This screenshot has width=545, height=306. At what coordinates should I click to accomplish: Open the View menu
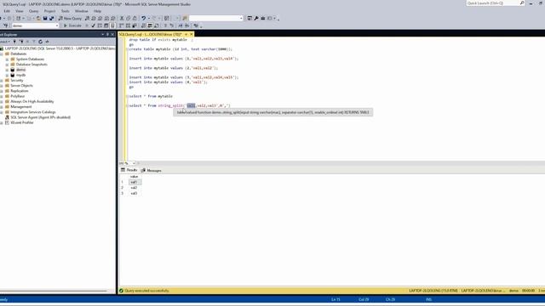click(x=19, y=11)
